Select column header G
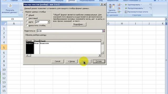Viewport: 168px width, 94px height. (108, 23)
